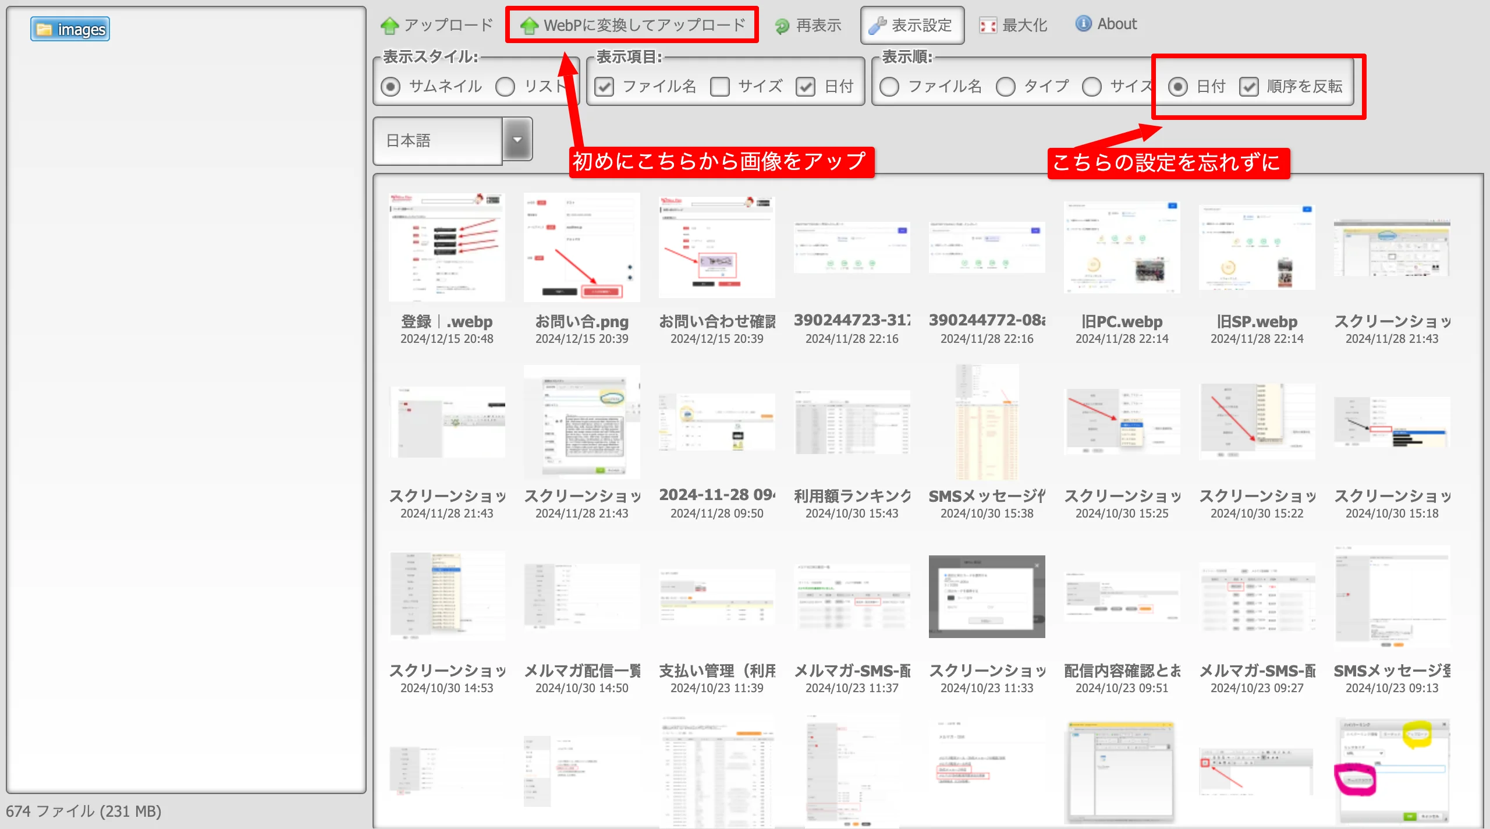This screenshot has width=1490, height=829.
Task: Select リスト display style radio
Action: click(505, 87)
